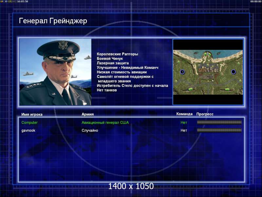Click the 'Случайно' army entry
This screenshot has width=262, height=197.
tap(90, 130)
